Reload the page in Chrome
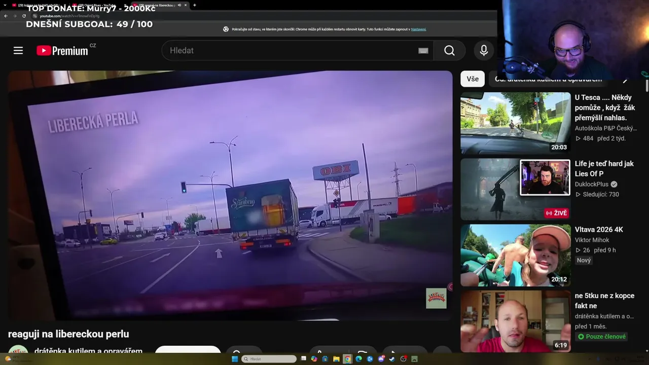This screenshot has width=649, height=365. (24, 16)
